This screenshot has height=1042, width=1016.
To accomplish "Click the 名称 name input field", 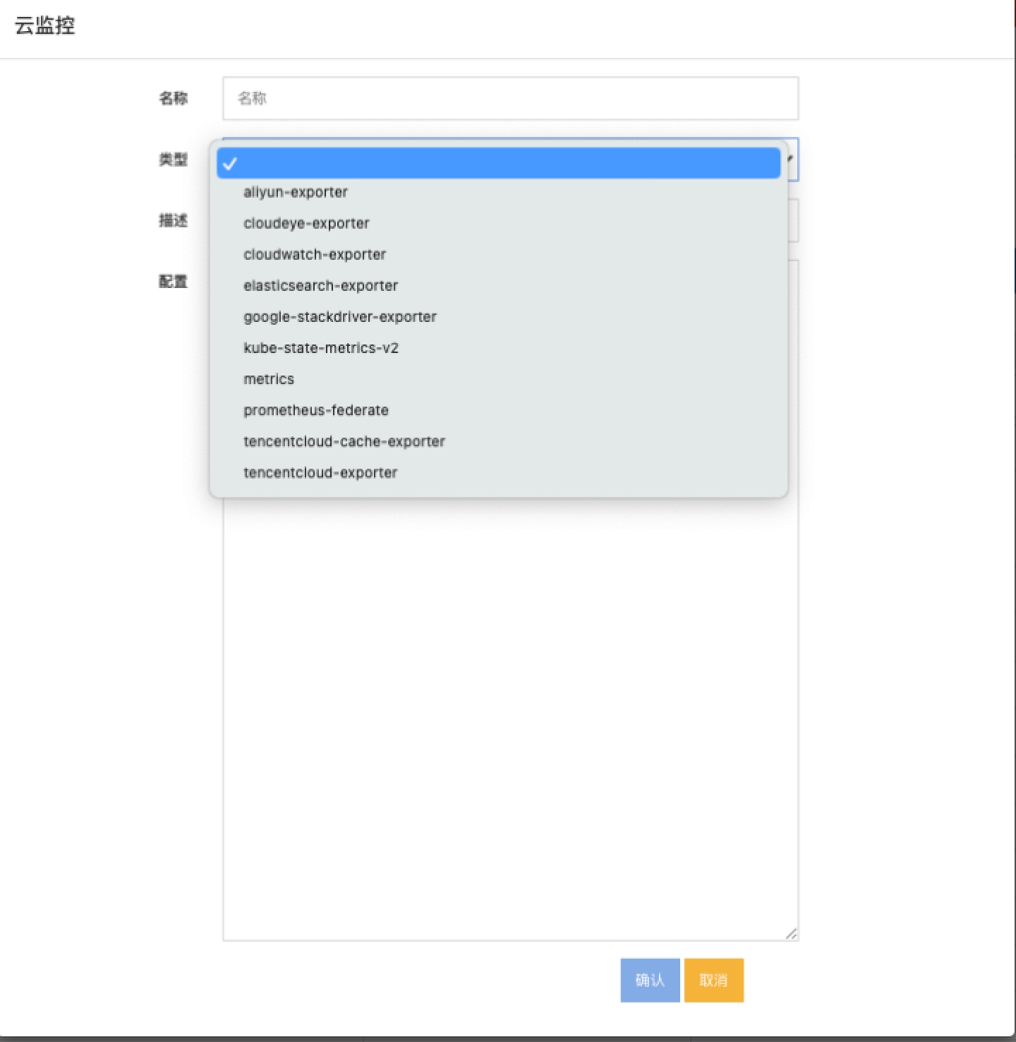I will pyautogui.click(x=510, y=98).
